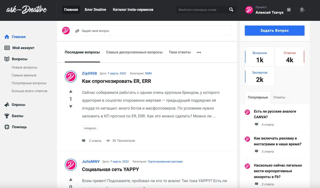Upvote the Как спрогнозировать ER, ERR question
Screen dimensions: 320x188
71,91
